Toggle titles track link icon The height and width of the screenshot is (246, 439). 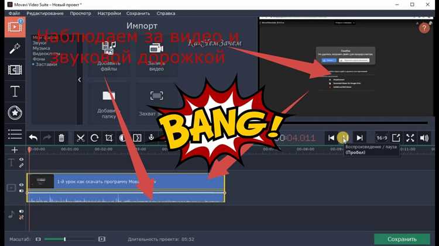click(x=21, y=165)
